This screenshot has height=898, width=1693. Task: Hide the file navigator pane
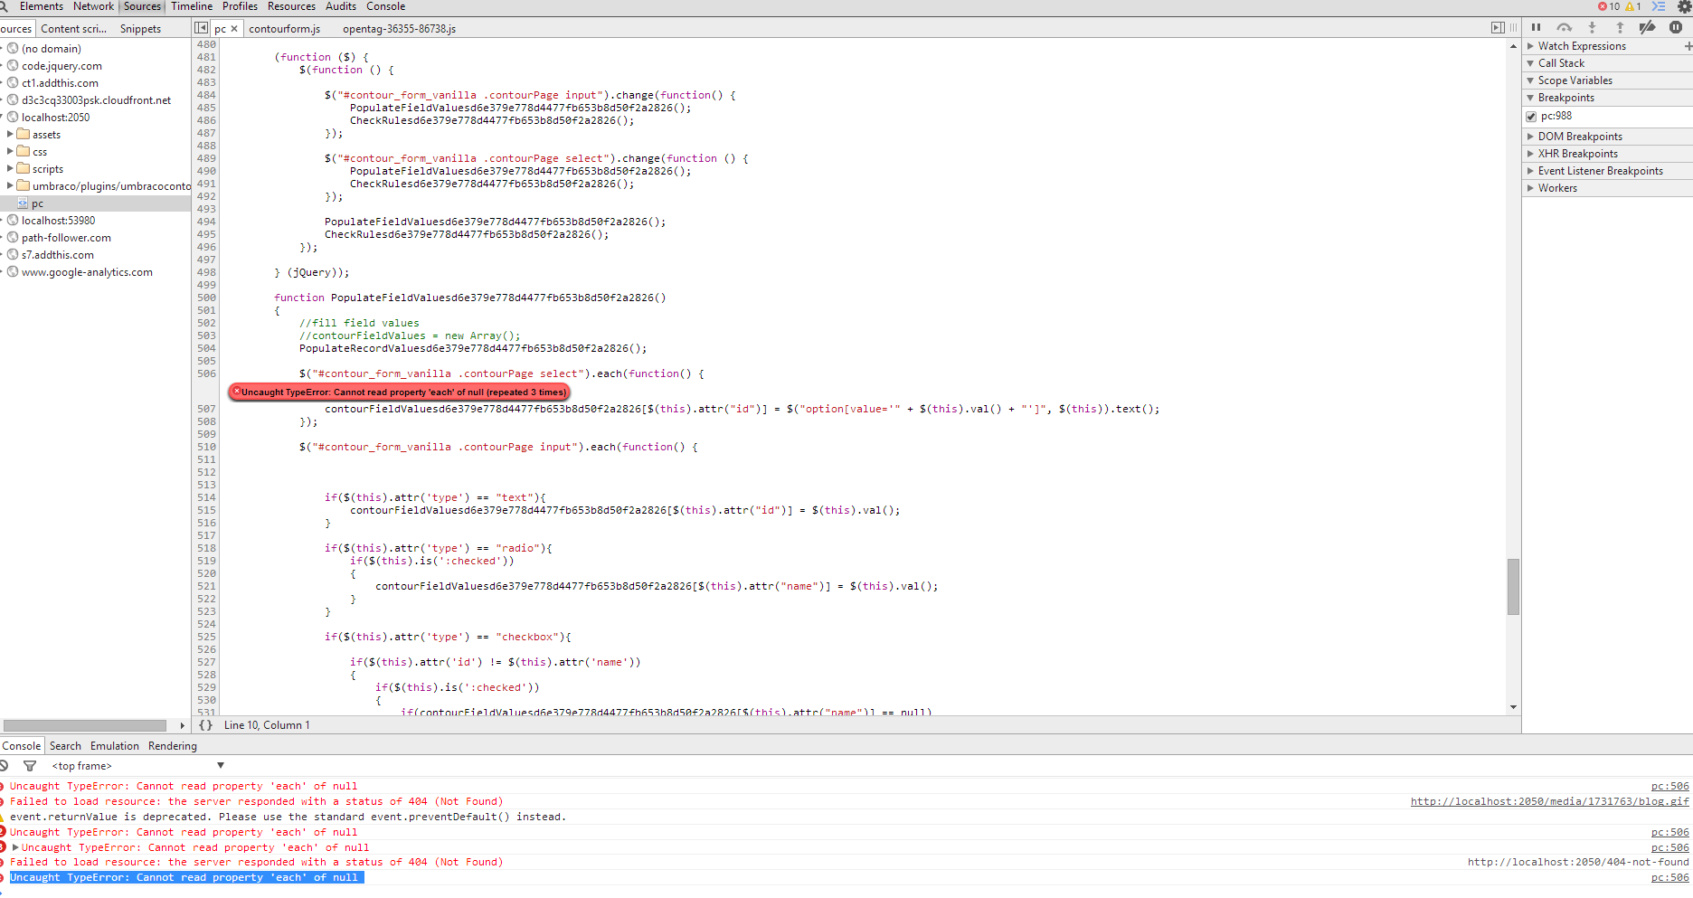point(202,28)
